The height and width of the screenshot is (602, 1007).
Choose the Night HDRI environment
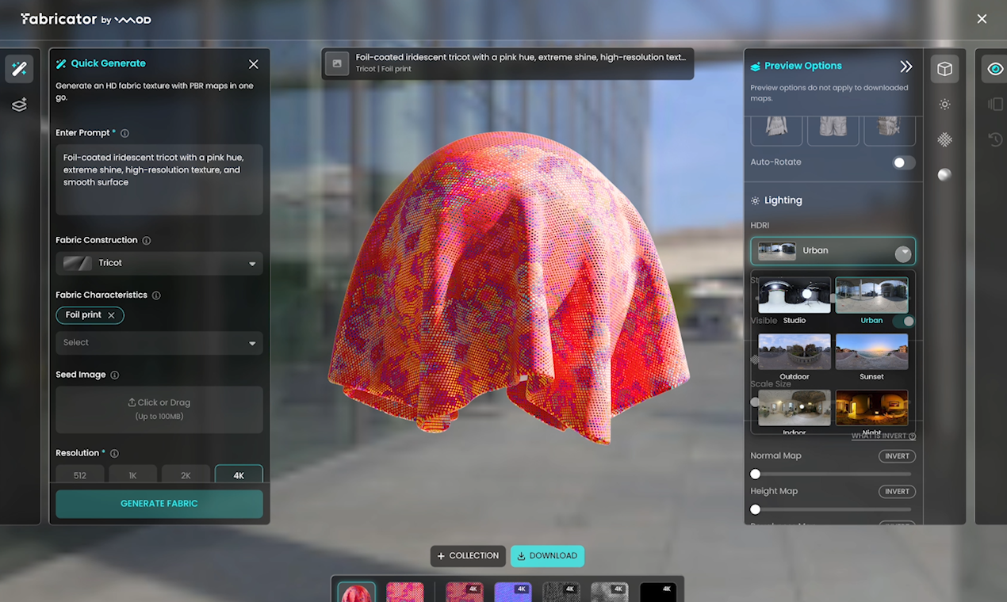click(x=871, y=412)
